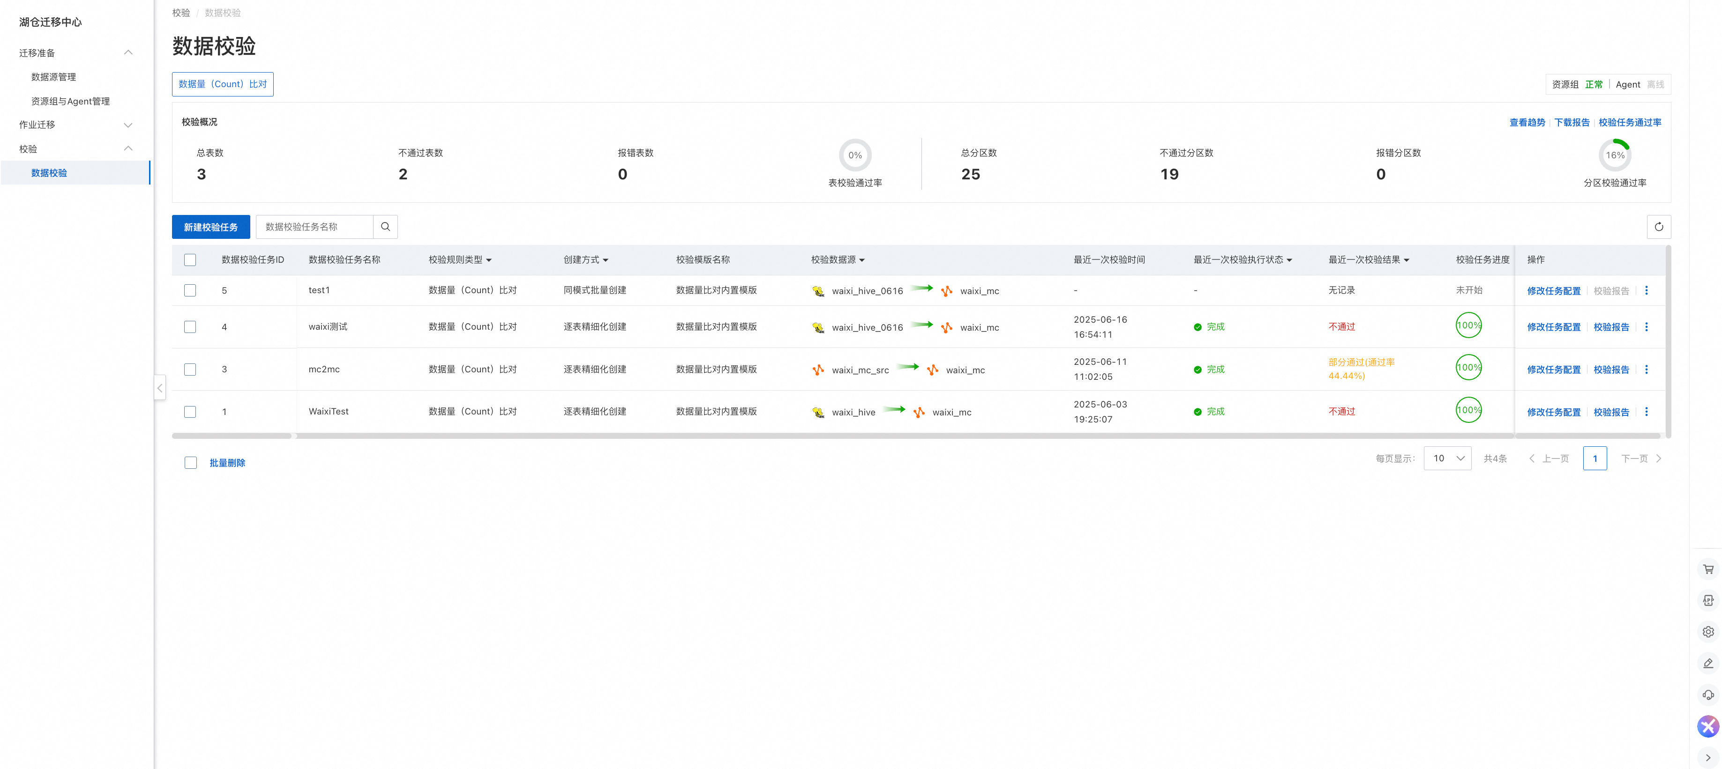Open 校验报告 for WaixiTest task
Viewport: 1722px width, 769px height.
coord(1611,412)
